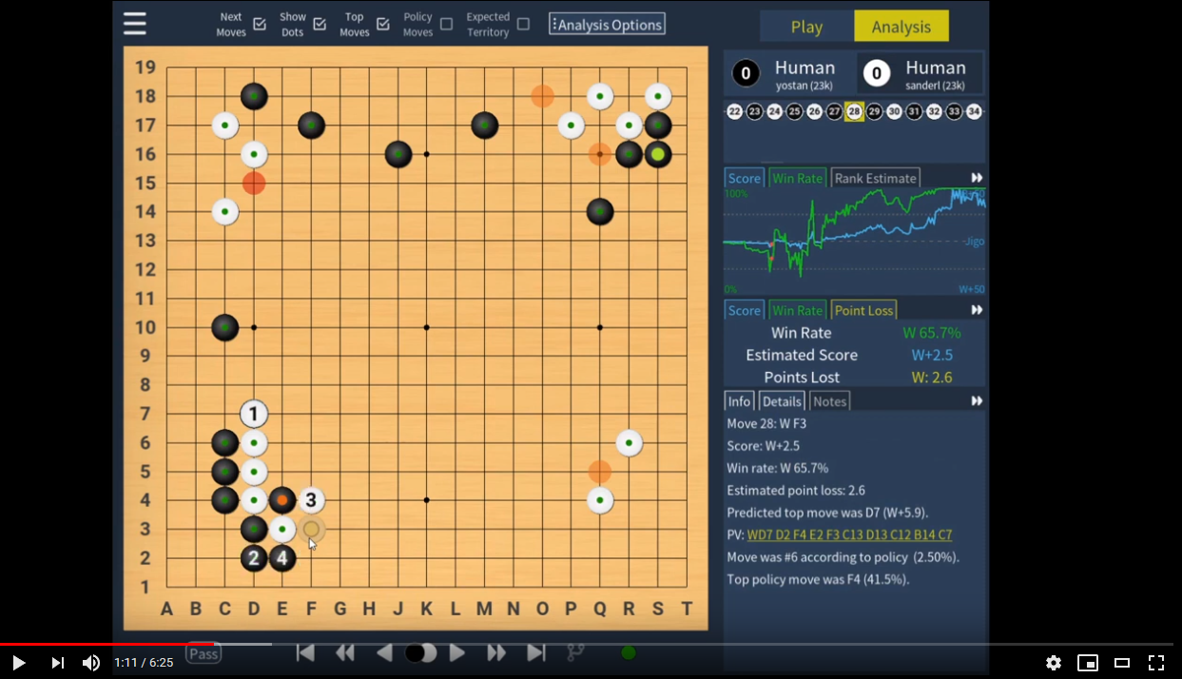Open the Info tab

coord(739,401)
